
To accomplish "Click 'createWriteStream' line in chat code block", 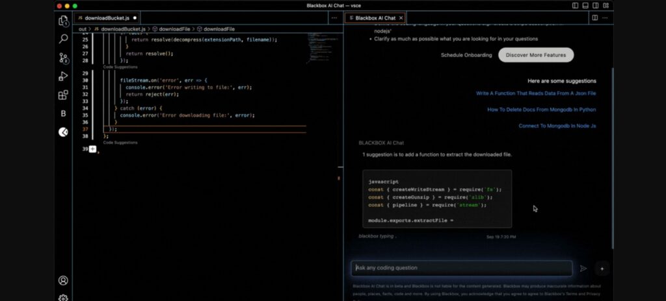I will click(435, 189).
